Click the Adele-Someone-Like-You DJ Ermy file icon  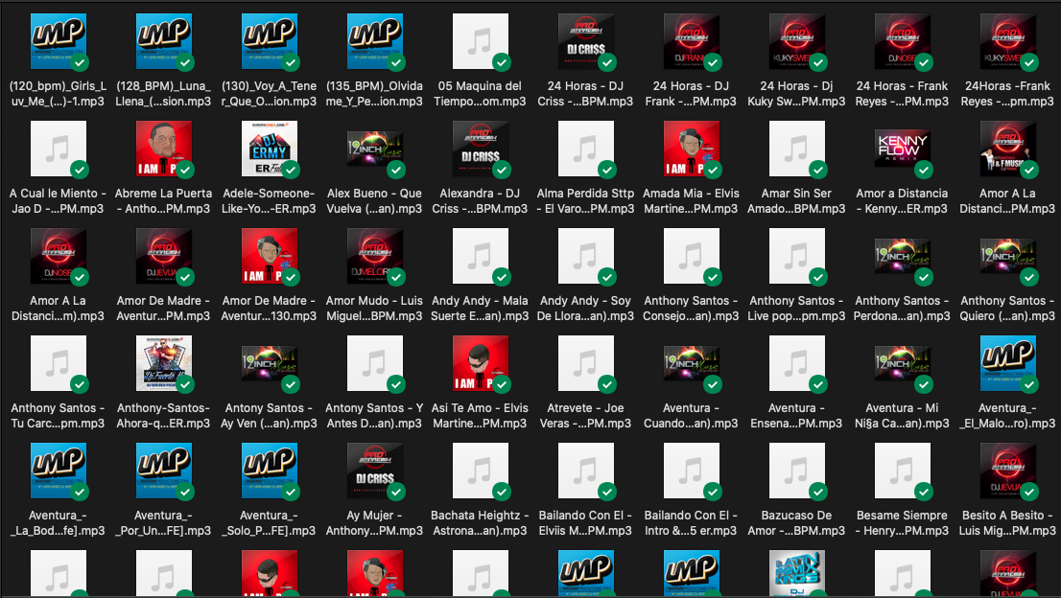tap(269, 149)
